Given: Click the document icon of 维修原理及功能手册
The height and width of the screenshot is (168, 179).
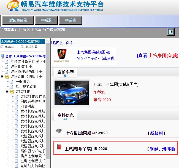Looking at the screenshot, I should pos(7,72).
